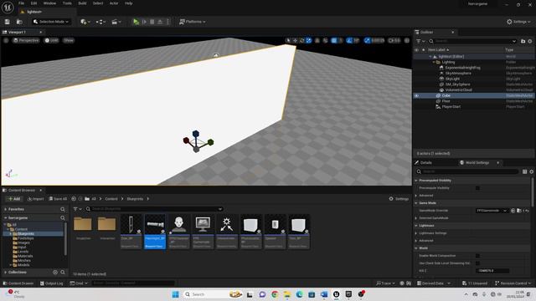Select the viewport Rotate tool
The height and width of the screenshot is (301, 536).
click(301, 40)
